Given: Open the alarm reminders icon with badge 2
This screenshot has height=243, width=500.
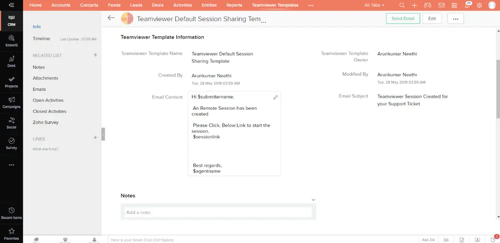Looking at the screenshot, I should [493, 239].
